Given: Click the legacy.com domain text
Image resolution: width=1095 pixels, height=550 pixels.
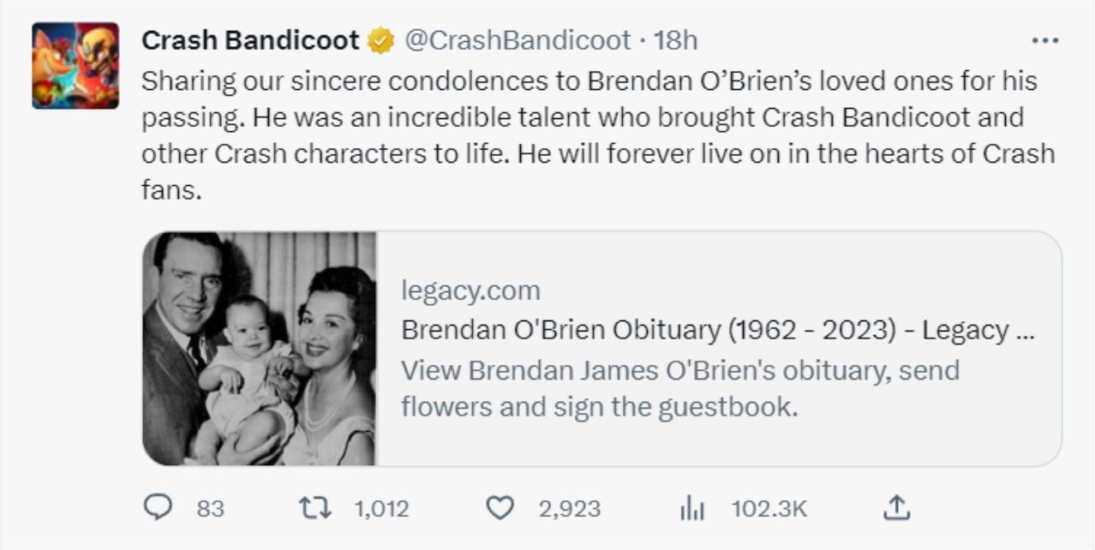Looking at the screenshot, I should tap(470, 290).
